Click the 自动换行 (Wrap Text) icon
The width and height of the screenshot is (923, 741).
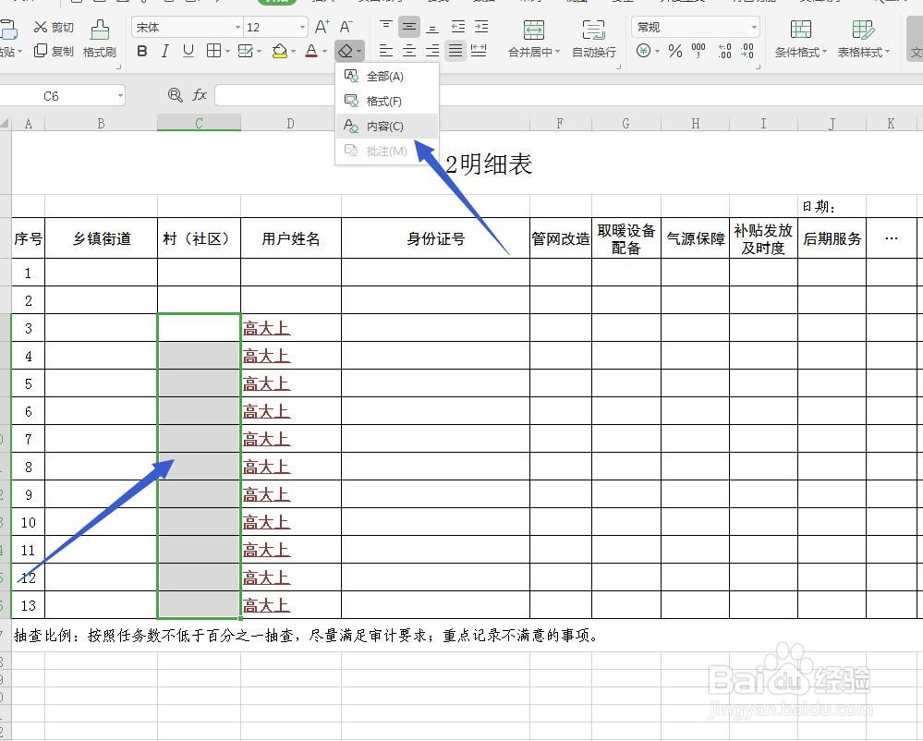594,39
